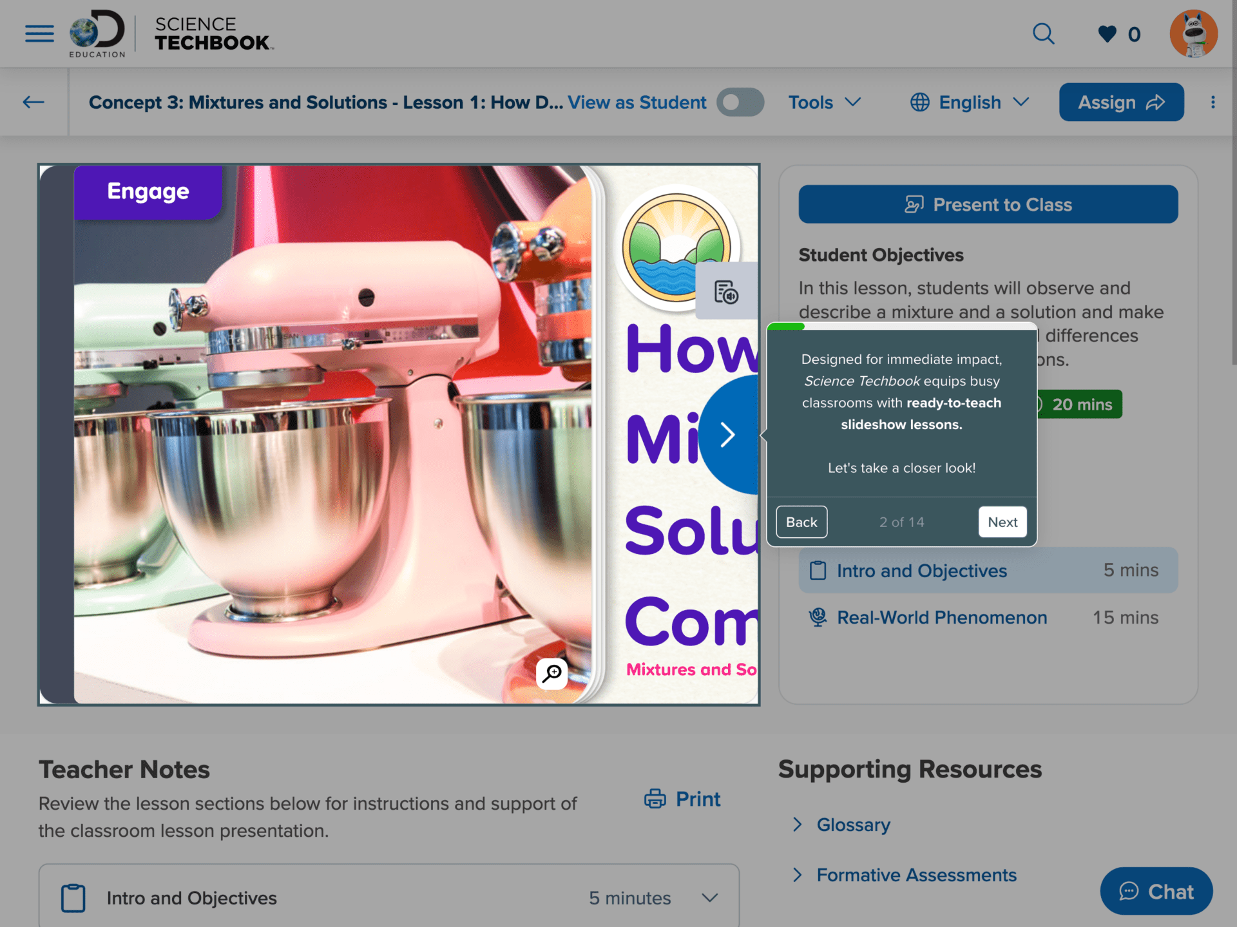The height and width of the screenshot is (927, 1237).
Task: Open the English language dropdown
Action: [x=970, y=102]
